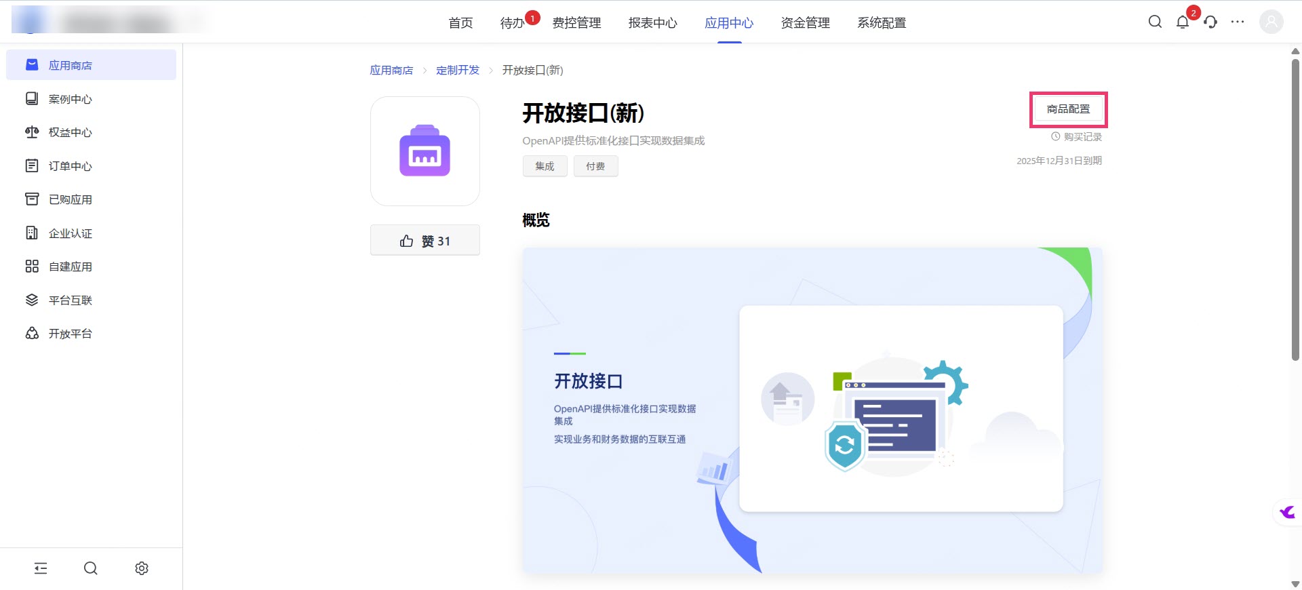The width and height of the screenshot is (1302, 590).
Task: Go to 应用商店 breadcrumb link
Action: click(391, 71)
